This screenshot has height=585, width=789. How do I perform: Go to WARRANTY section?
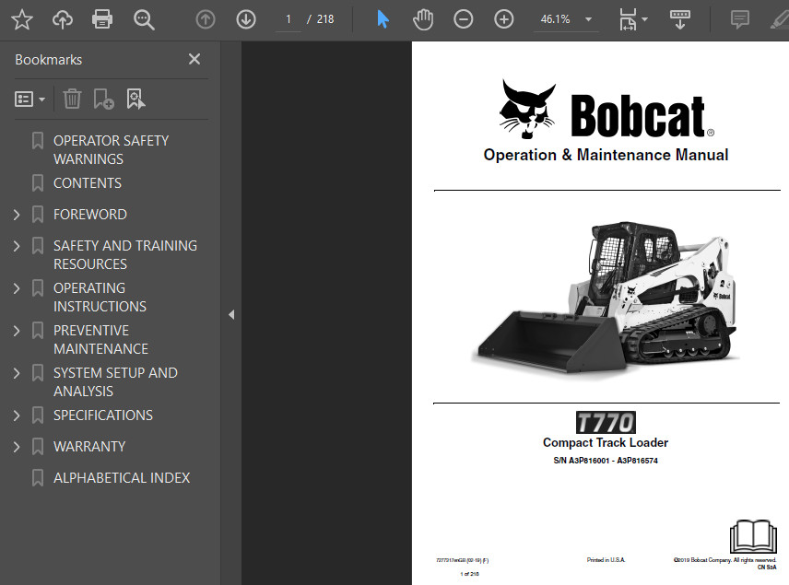[x=89, y=446]
